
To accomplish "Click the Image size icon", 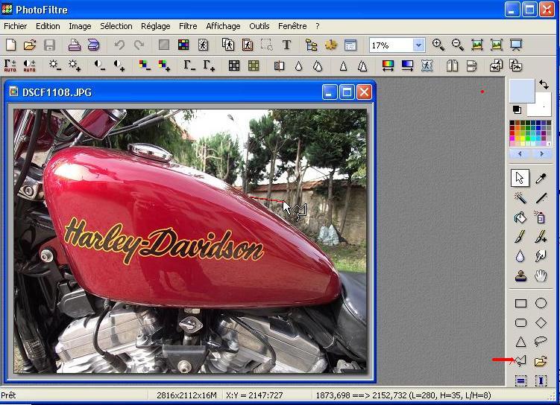I will point(228,45).
